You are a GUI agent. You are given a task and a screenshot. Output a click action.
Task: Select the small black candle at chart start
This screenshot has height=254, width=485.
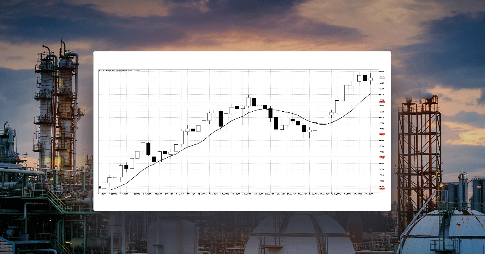100,187
